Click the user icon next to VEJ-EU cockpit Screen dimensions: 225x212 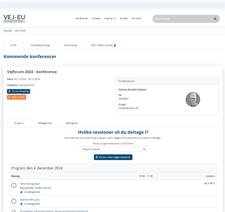(115, 45)
